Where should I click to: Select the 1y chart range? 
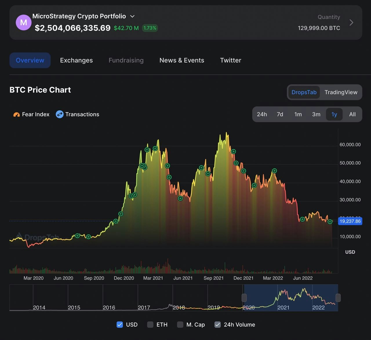(334, 114)
